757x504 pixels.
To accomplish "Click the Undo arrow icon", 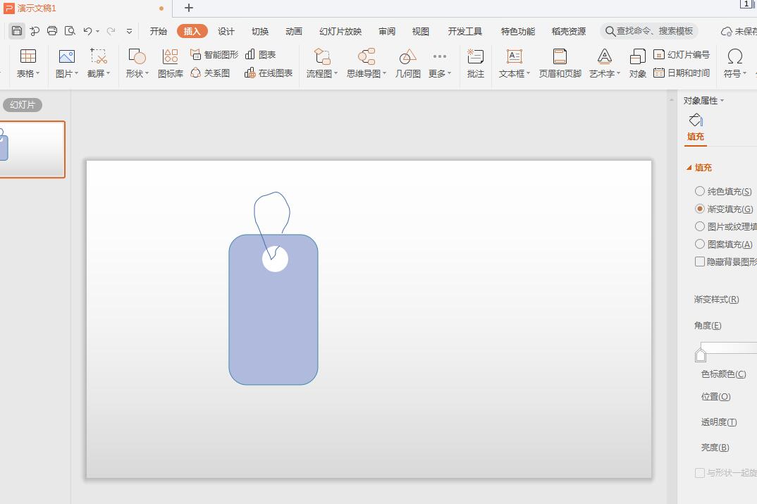I will click(87, 31).
